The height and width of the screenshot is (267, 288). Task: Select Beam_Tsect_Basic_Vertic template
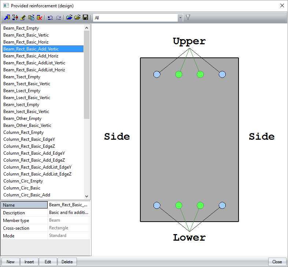click(x=43, y=84)
